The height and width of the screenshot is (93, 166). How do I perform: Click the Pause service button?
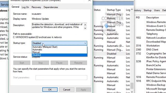pos(59,63)
